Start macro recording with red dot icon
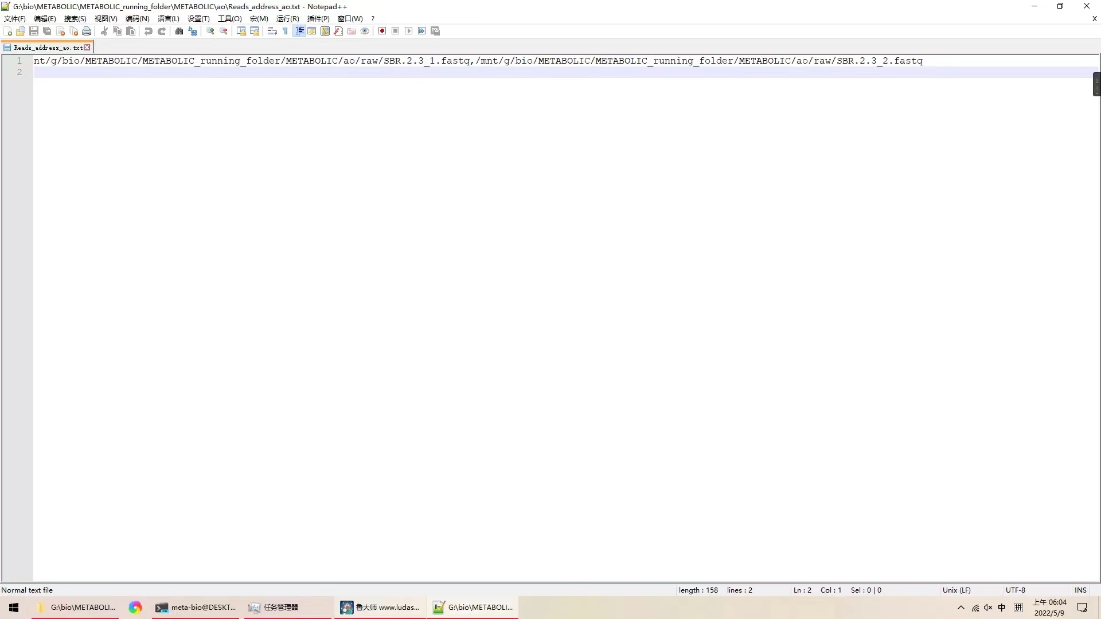Screen dimensions: 1101x619 pos(382,31)
